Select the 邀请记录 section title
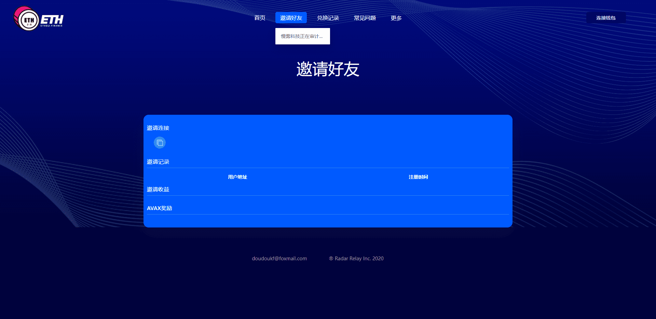Image resolution: width=656 pixels, height=319 pixels. [x=158, y=162]
